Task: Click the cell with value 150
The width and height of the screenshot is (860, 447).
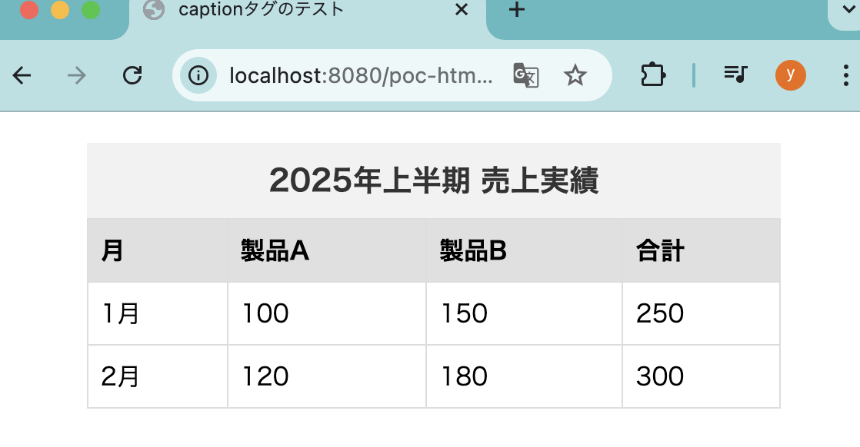Action: click(525, 314)
